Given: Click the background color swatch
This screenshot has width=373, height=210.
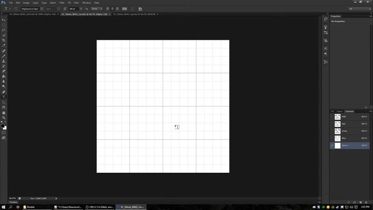Looking at the screenshot, I should 5,128.
